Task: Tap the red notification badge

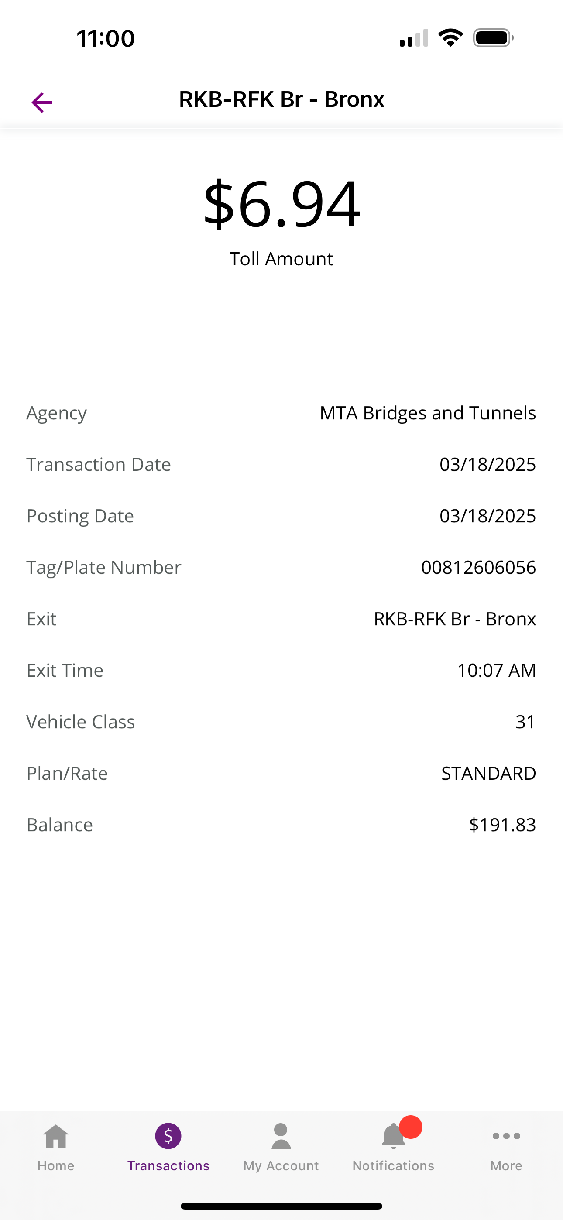Action: coord(410,1127)
